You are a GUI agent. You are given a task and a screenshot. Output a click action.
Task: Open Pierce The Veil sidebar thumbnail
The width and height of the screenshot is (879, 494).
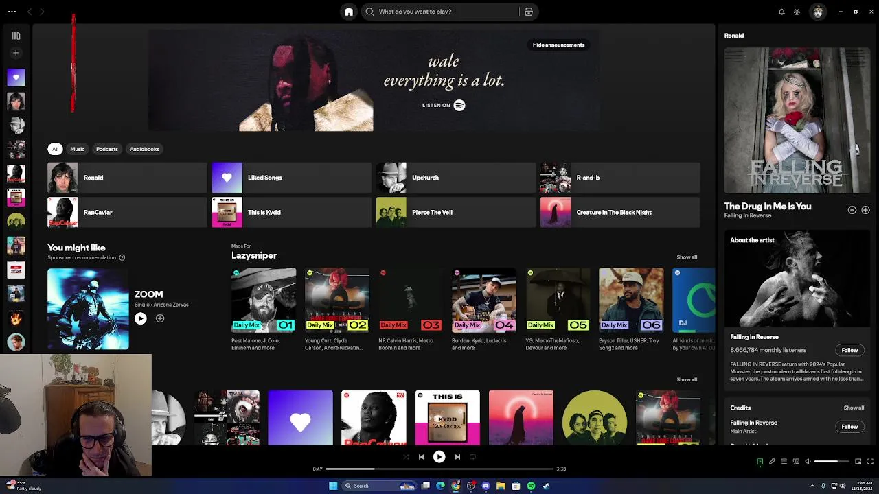pyautogui.click(x=16, y=222)
